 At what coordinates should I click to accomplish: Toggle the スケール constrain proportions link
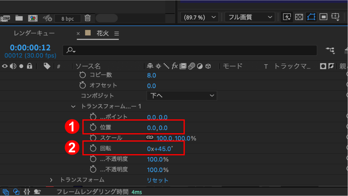coord(150,137)
